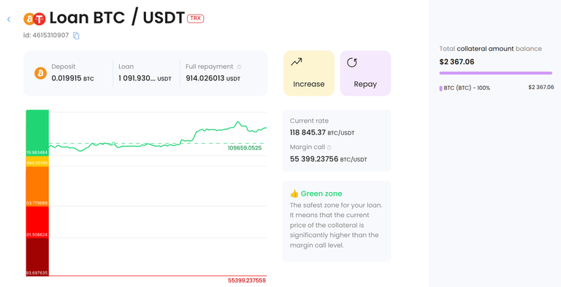Click the green zone bar segment
Viewport: 561px width, 287px height.
[x=37, y=133]
